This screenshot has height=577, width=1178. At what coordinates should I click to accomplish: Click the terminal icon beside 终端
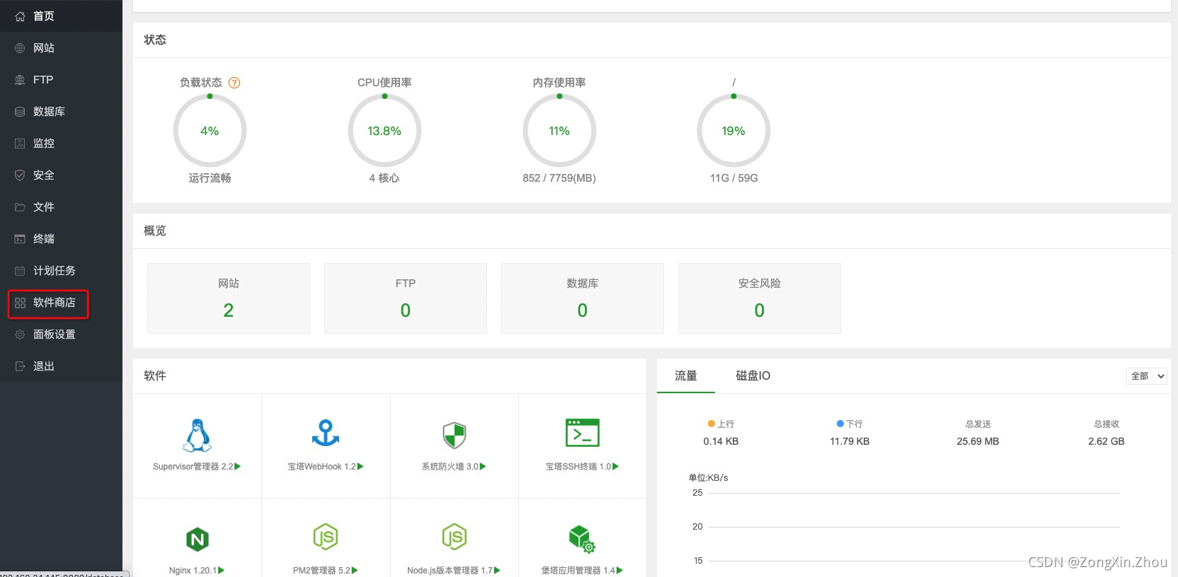coord(20,239)
